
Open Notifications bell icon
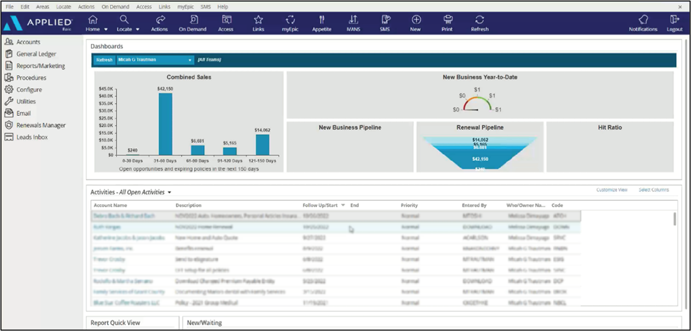(x=643, y=20)
